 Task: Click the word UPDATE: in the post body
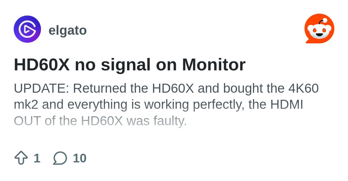coord(42,88)
